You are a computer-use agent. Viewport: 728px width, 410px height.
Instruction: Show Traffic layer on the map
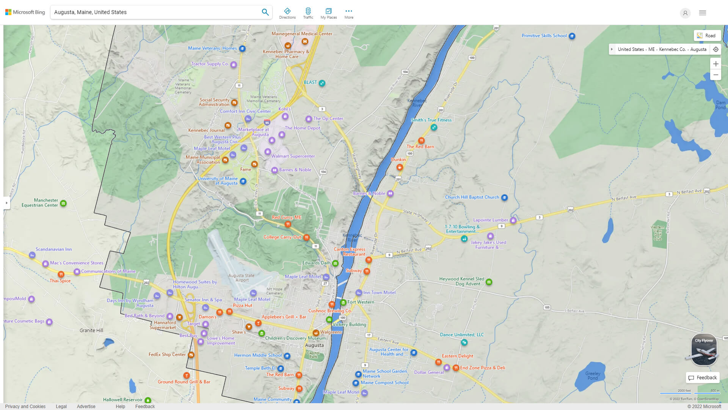pos(308,13)
